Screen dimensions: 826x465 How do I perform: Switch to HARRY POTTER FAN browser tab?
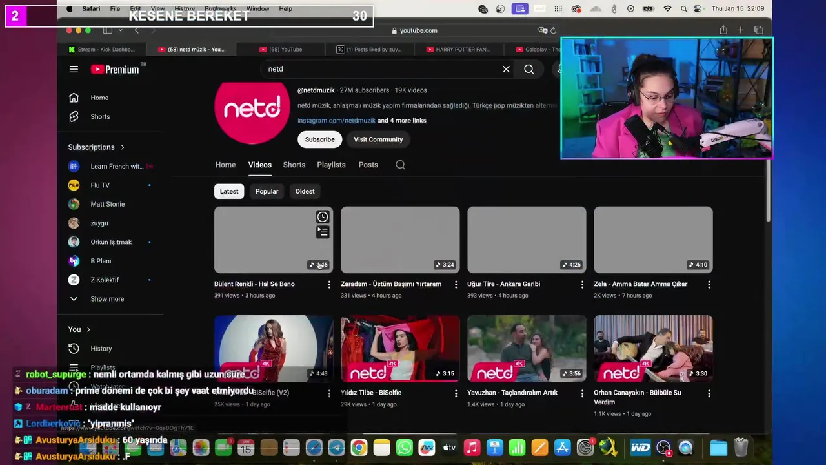point(459,49)
